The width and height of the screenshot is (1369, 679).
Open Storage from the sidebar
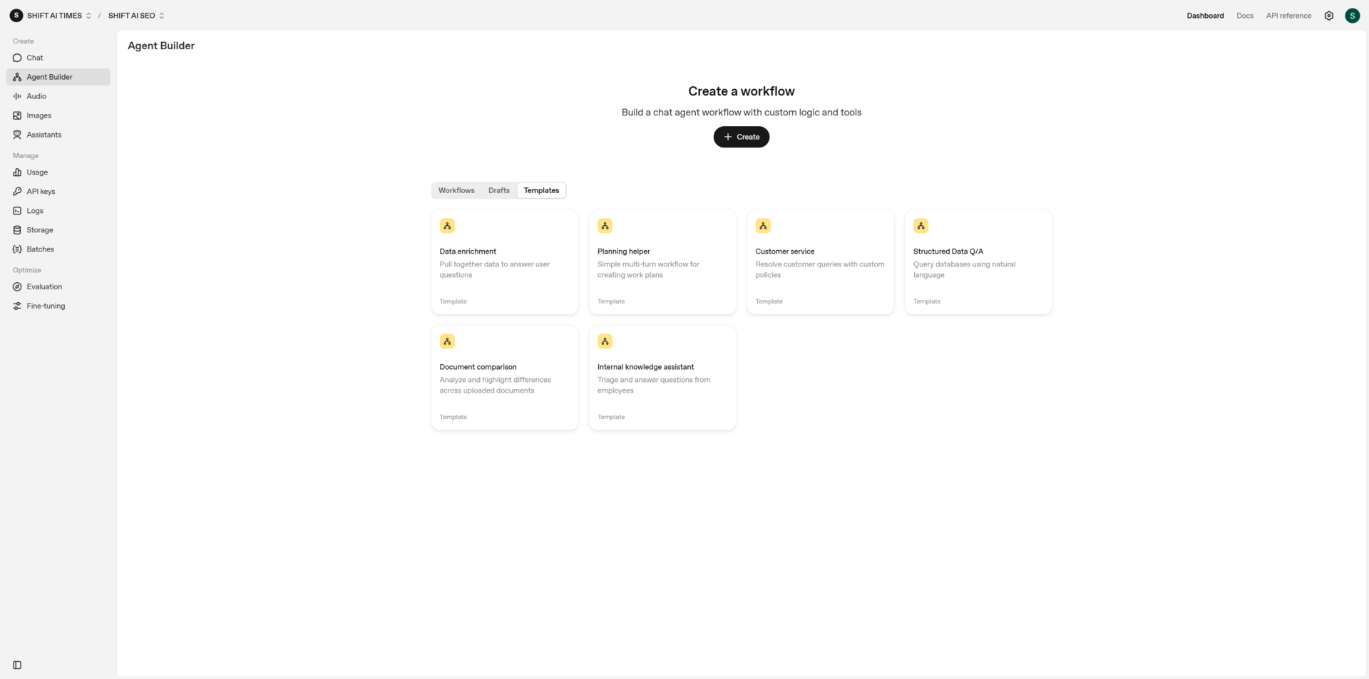pyautogui.click(x=17, y=229)
